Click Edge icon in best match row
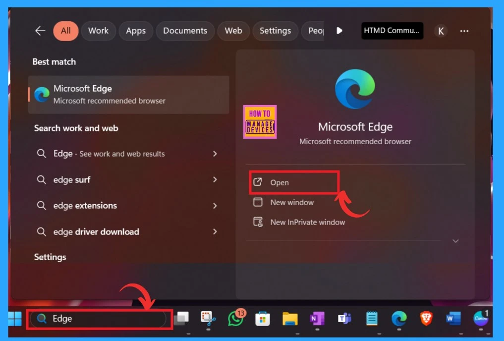The height and width of the screenshot is (341, 504). click(42, 95)
